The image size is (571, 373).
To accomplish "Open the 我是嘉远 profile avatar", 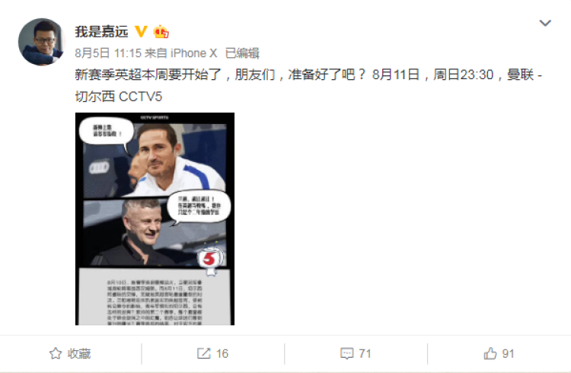I will coord(42,42).
